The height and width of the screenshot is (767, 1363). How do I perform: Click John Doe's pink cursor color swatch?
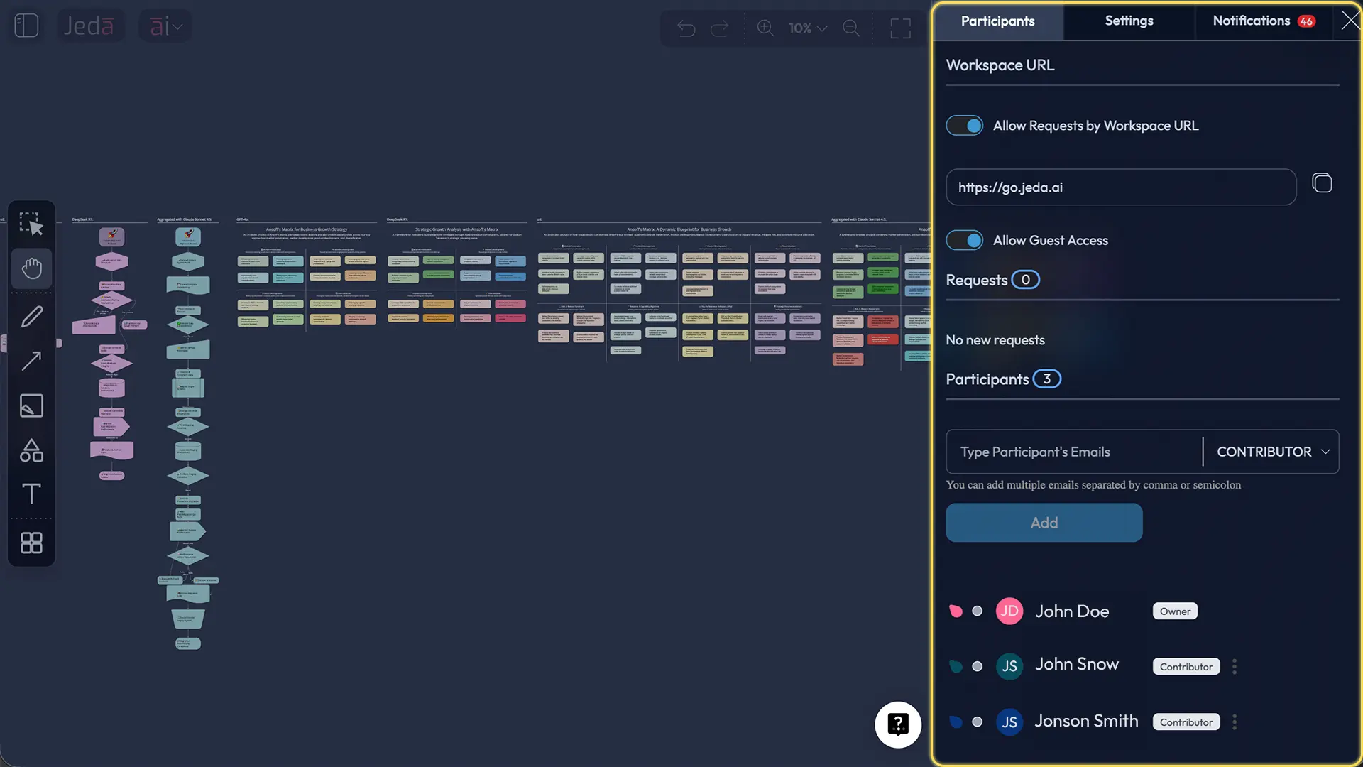956,611
